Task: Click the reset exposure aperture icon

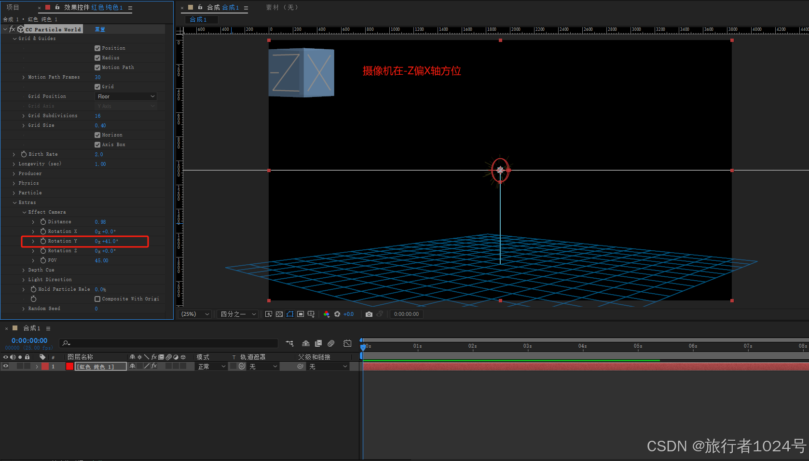Action: click(337, 314)
